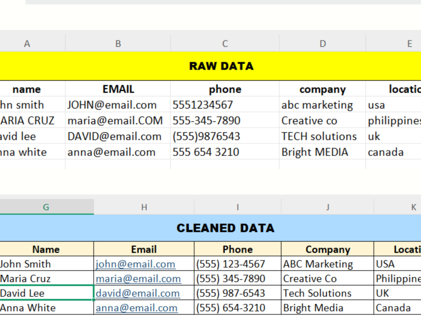This screenshot has width=421, height=316.
Task: Click the CLEANED DATA title banner
Action: [210, 228]
